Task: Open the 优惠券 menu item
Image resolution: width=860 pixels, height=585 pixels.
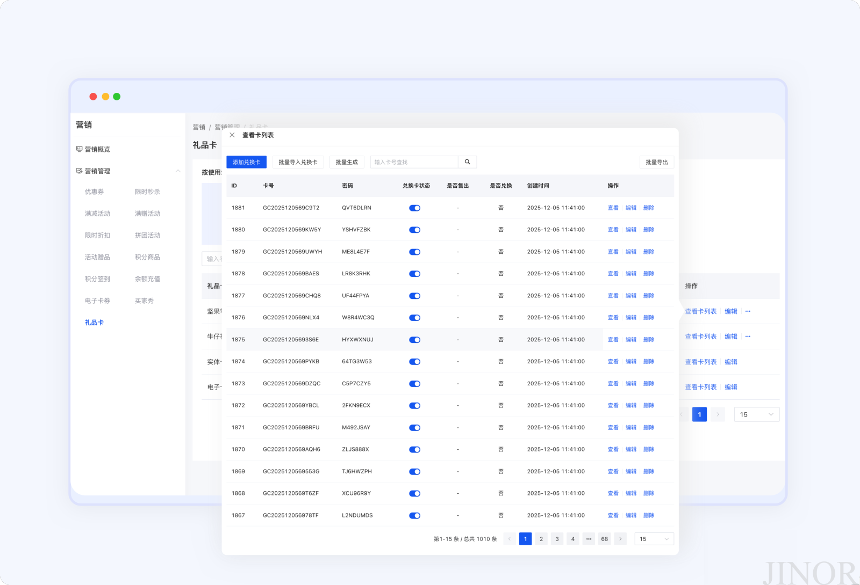Action: (x=94, y=192)
